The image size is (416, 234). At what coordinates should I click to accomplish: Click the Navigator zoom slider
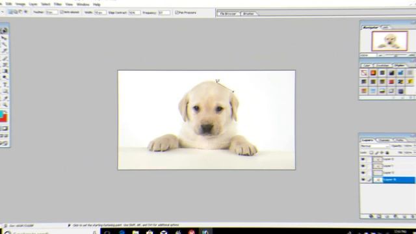(395, 55)
